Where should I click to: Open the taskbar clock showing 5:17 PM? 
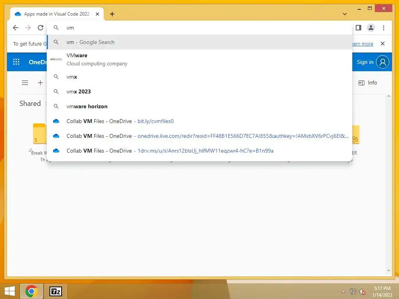[382, 292]
